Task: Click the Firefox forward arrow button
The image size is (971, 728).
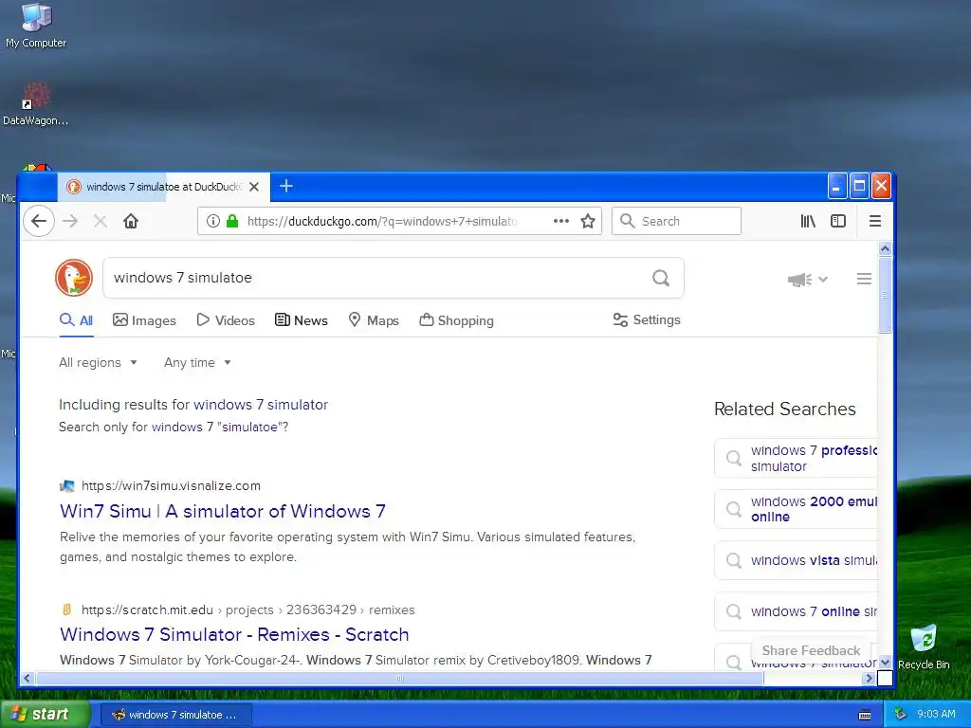Action: point(70,221)
